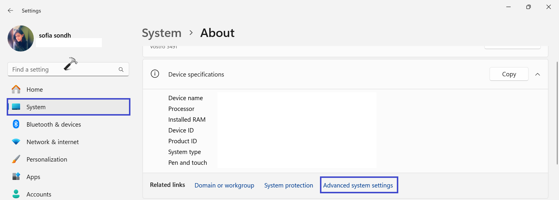Click the Accounts person icon

pos(16,194)
